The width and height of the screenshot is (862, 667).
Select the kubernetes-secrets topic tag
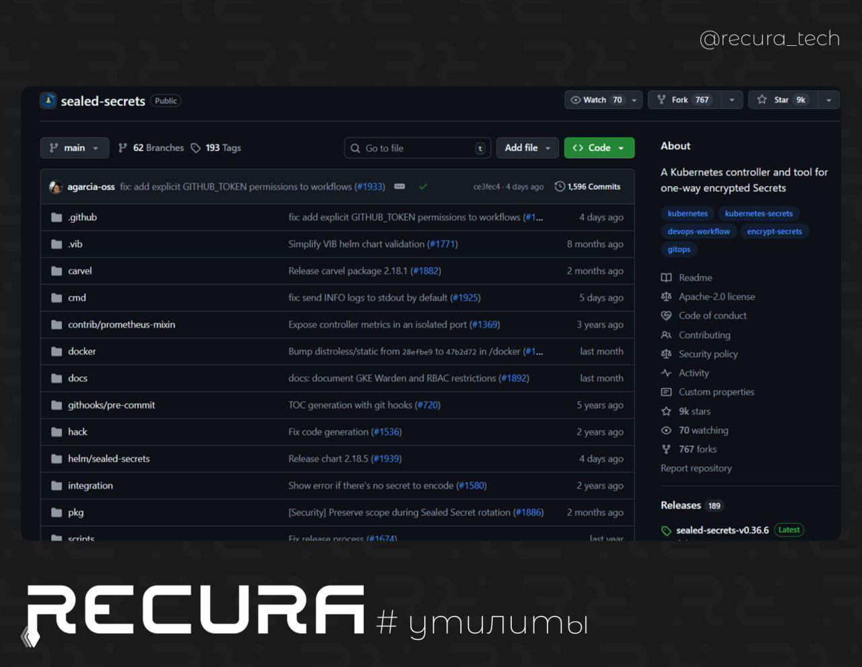tap(758, 214)
